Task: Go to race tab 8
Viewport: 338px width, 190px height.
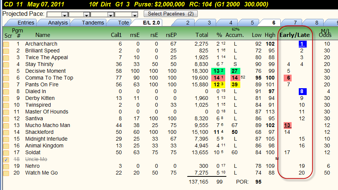Action: 316,23
